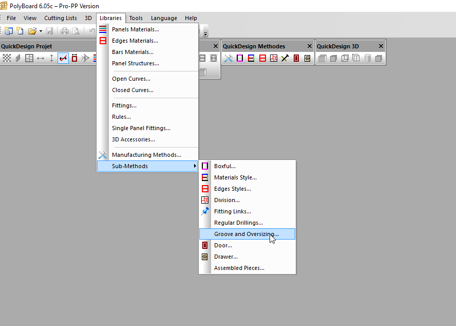
Task: Open the Help menu
Action: tap(191, 18)
